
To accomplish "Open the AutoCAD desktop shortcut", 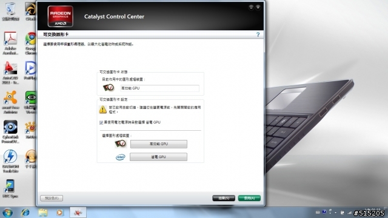I will (10, 73).
